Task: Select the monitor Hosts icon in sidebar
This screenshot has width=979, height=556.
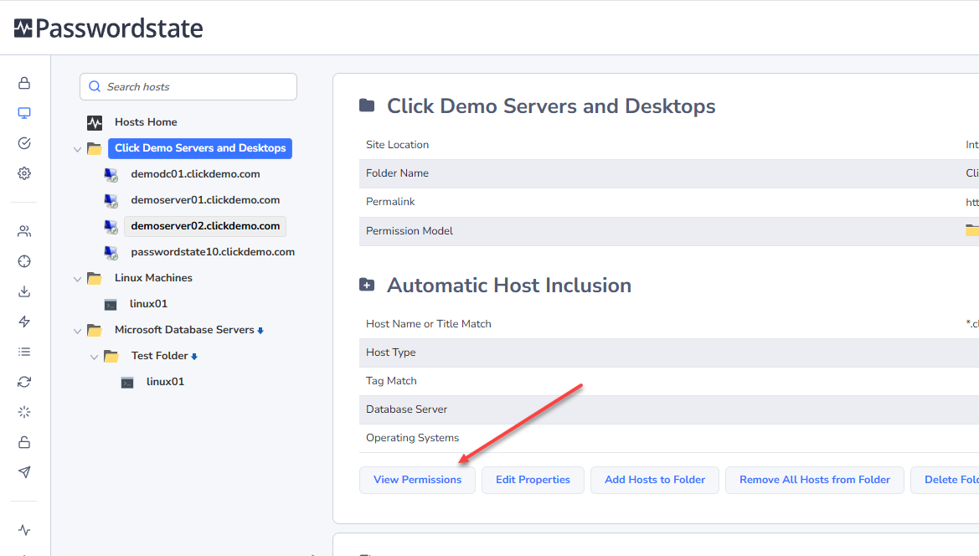Action: [x=24, y=113]
